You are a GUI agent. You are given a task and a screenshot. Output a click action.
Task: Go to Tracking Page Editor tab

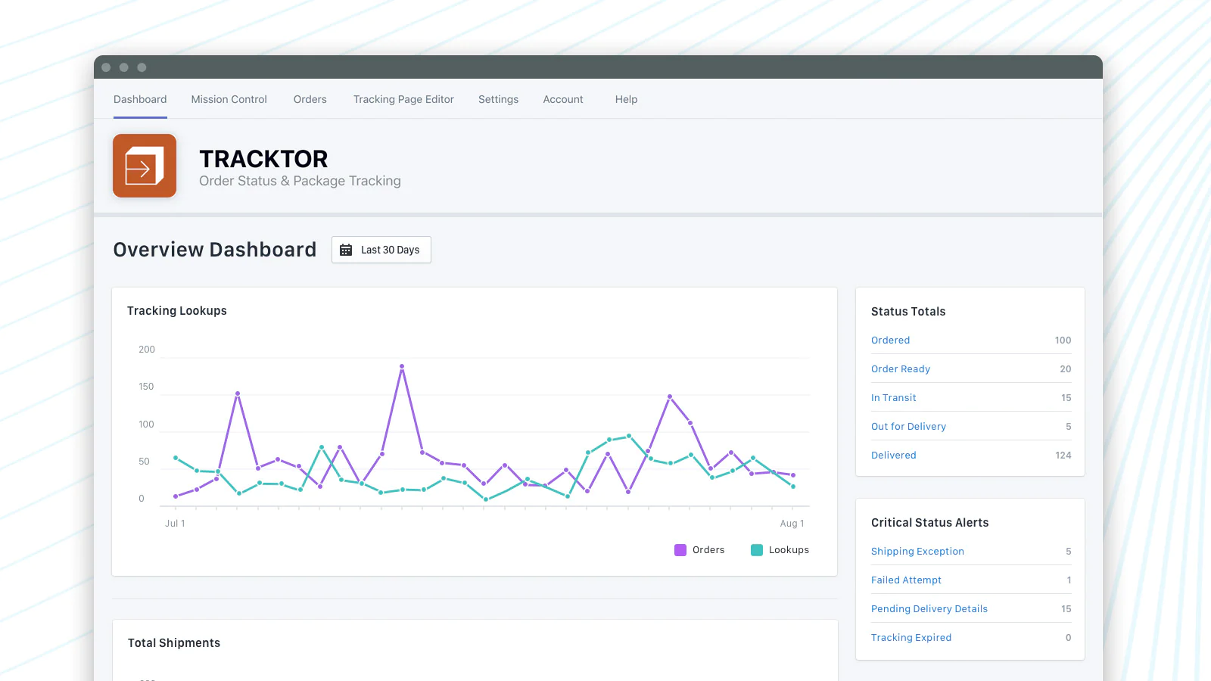(403, 99)
